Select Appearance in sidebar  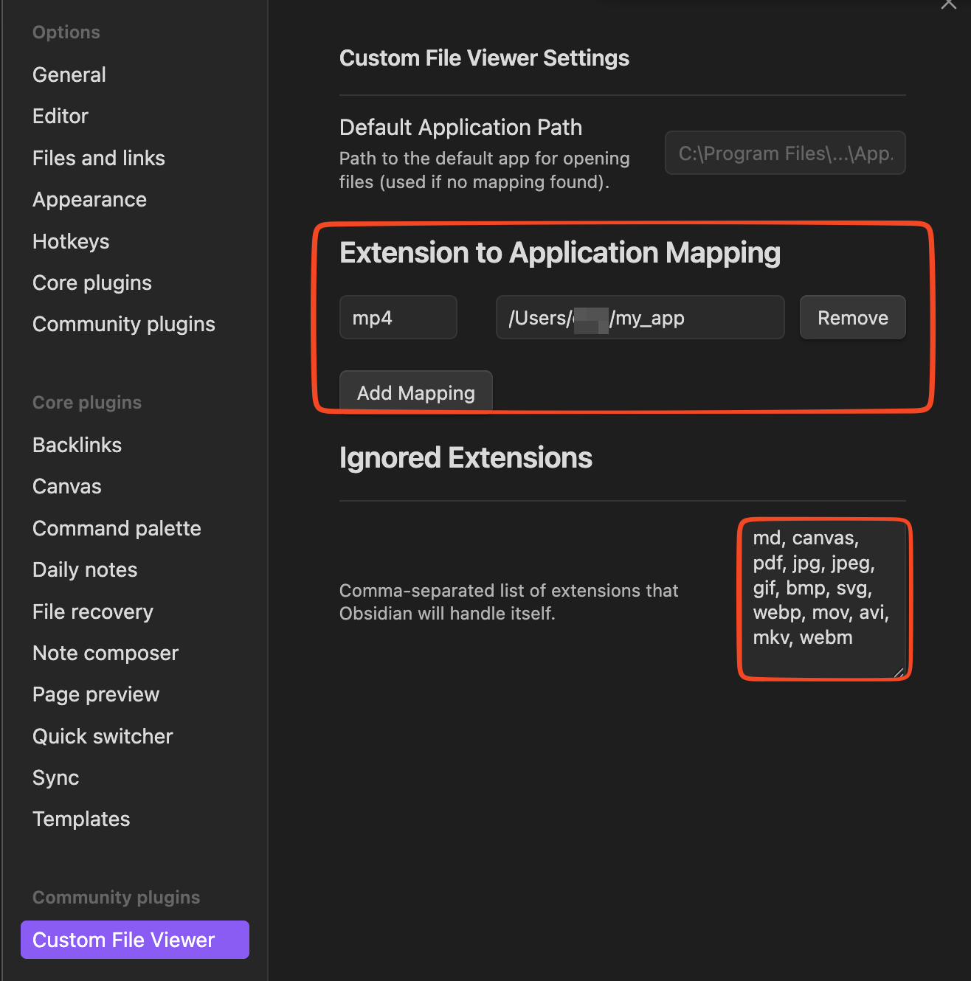coord(89,199)
